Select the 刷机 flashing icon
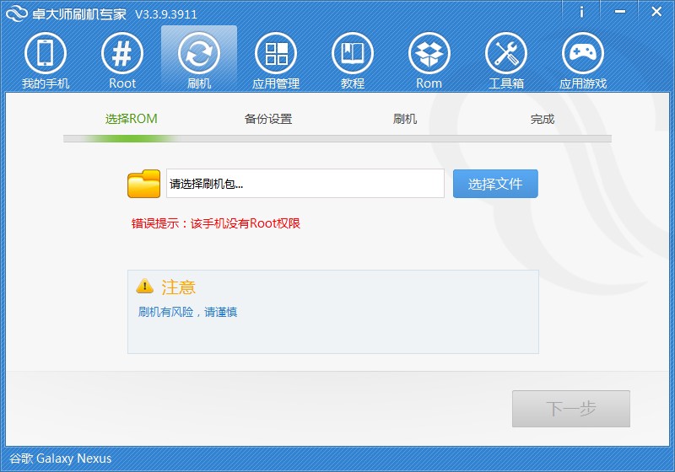Image resolution: width=675 pixels, height=472 pixels. (199, 53)
